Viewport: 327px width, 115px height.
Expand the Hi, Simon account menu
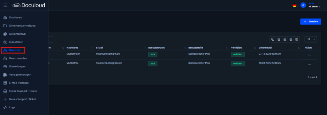coord(314,7)
